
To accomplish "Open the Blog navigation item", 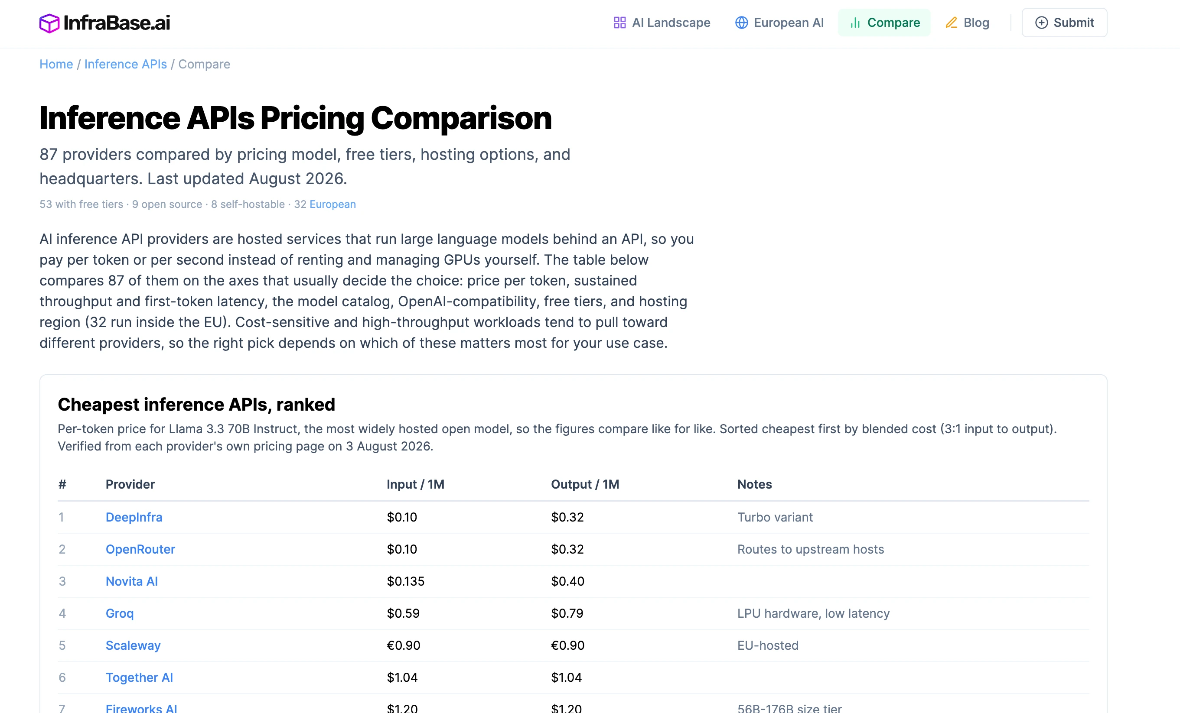I will tap(968, 23).
